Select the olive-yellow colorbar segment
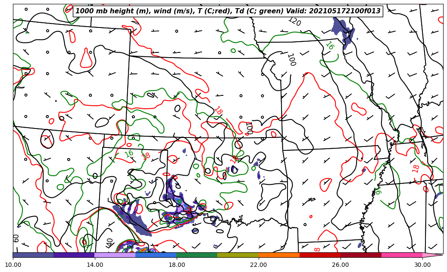The width and height of the screenshot is (447, 272). click(238, 255)
